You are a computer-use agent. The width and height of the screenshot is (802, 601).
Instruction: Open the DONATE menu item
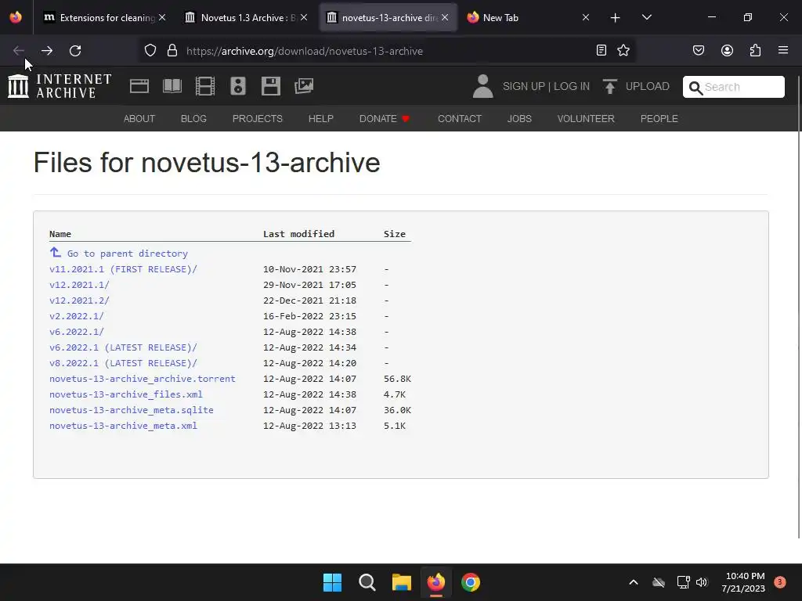click(385, 119)
